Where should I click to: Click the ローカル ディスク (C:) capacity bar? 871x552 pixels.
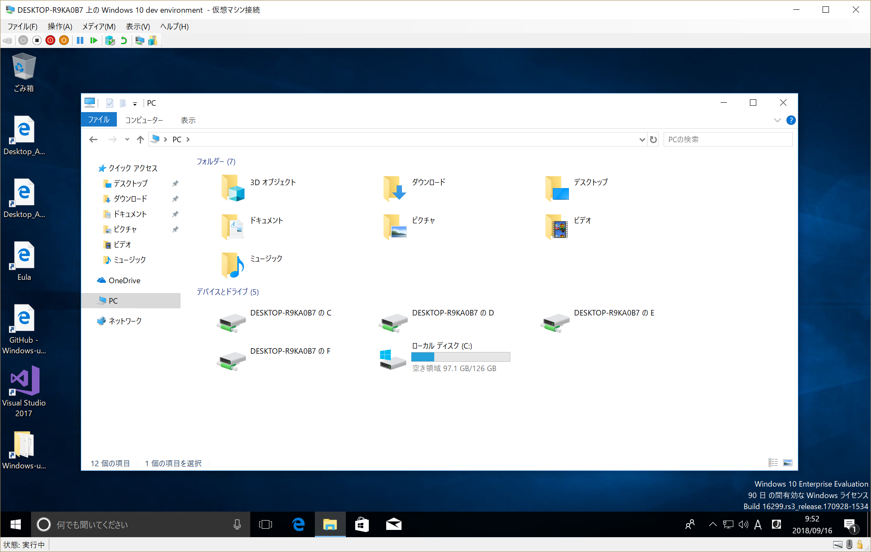coord(461,357)
